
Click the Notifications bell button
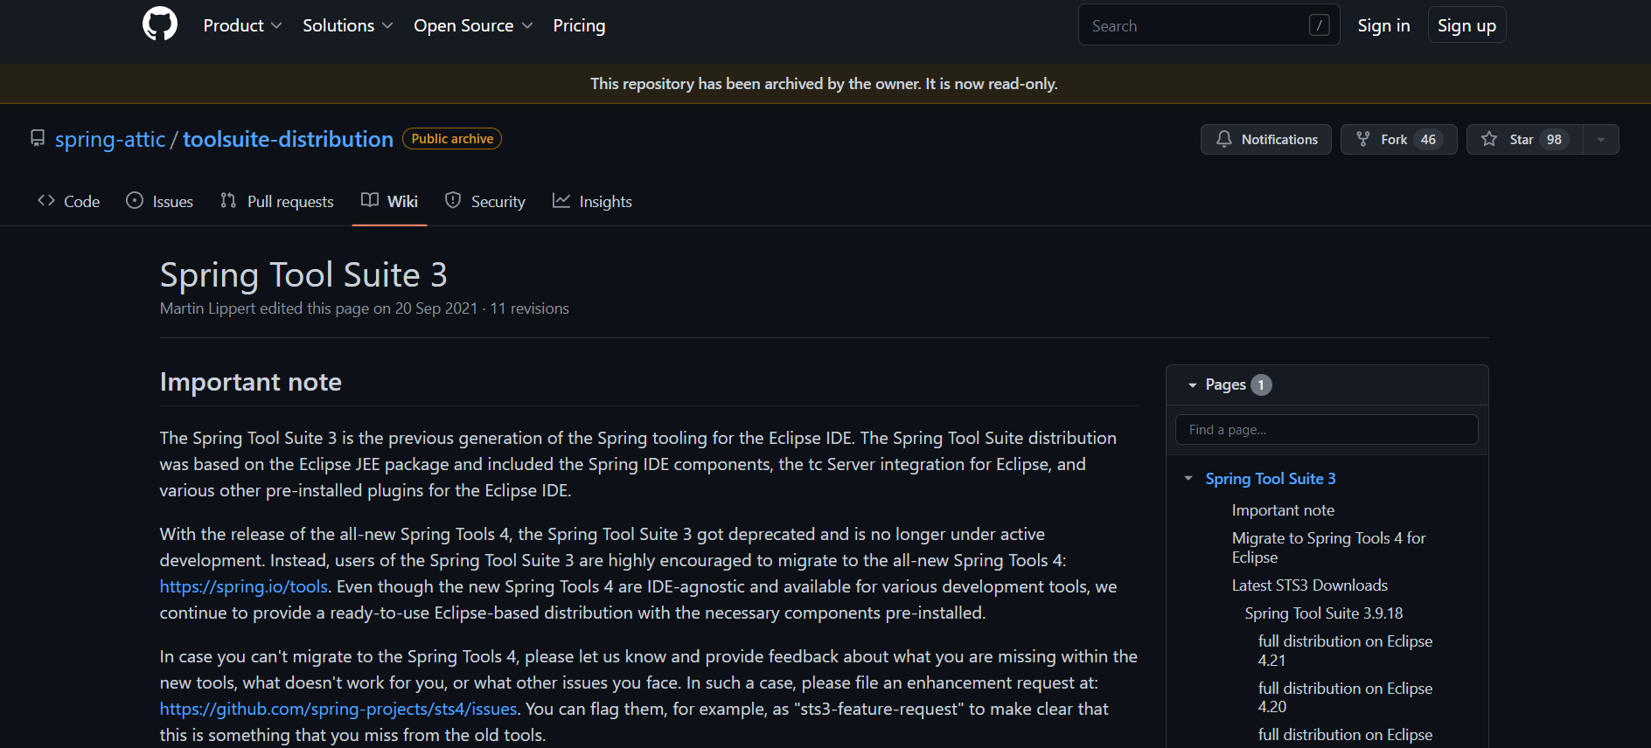click(1265, 139)
